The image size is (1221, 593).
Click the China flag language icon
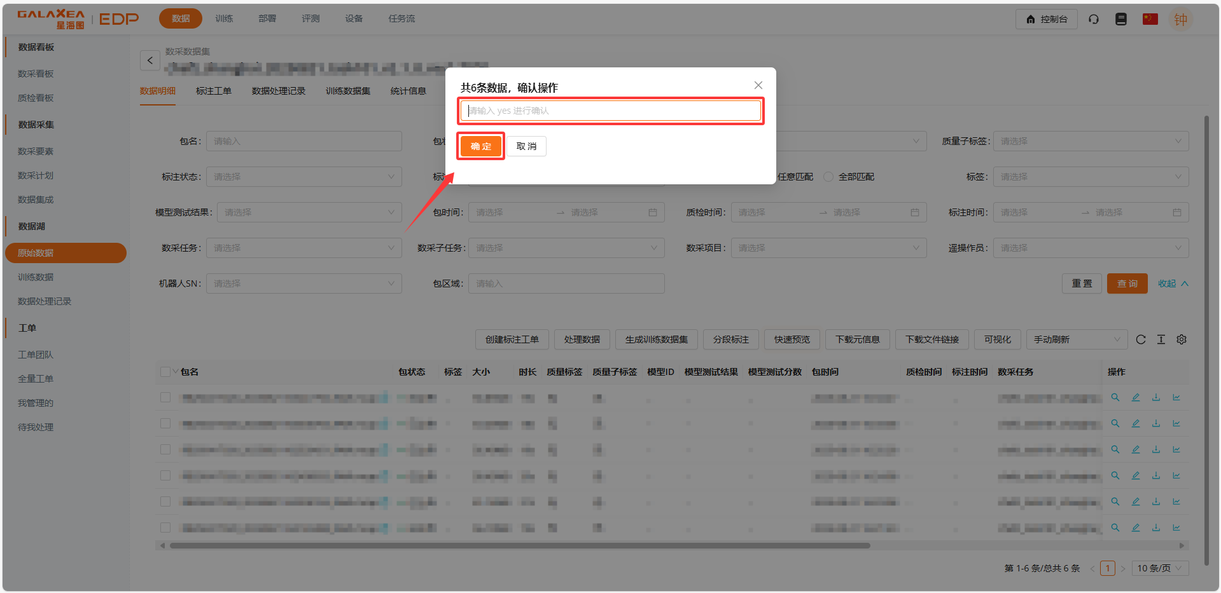1150,19
